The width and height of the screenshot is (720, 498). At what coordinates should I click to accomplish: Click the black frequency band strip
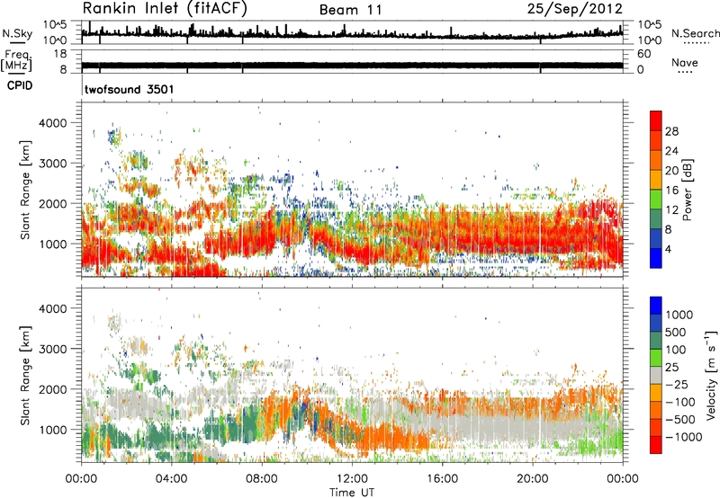[352, 65]
